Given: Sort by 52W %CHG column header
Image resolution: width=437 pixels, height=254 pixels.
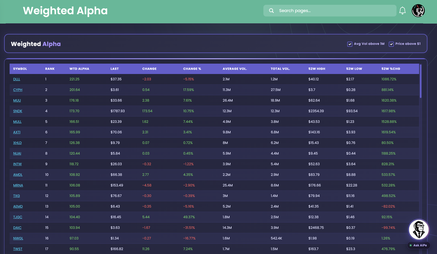Looking at the screenshot, I should [x=391, y=69].
